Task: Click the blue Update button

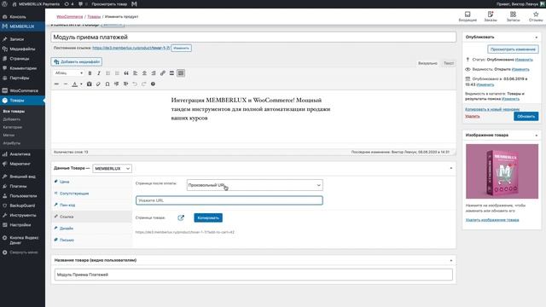Action: (x=526, y=116)
